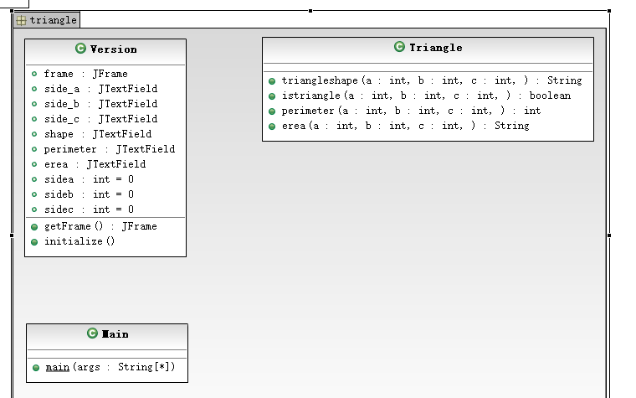Select the Main class title
The width and height of the screenshot is (636, 398).
[115, 334]
